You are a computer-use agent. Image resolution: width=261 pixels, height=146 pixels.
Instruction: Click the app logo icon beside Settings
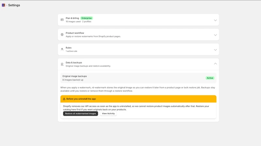(x=3, y=5)
